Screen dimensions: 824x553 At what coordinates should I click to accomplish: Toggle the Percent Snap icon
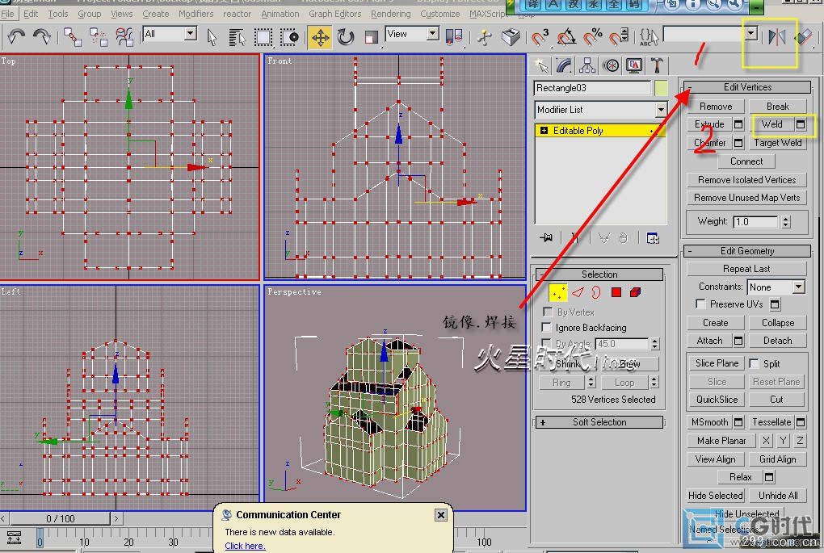(593, 37)
